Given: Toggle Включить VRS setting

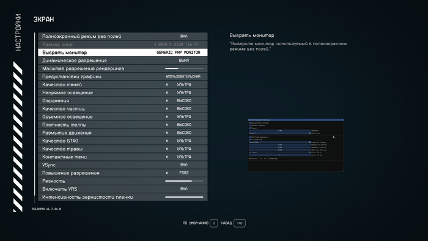Looking at the screenshot, I should pyautogui.click(x=123, y=189).
